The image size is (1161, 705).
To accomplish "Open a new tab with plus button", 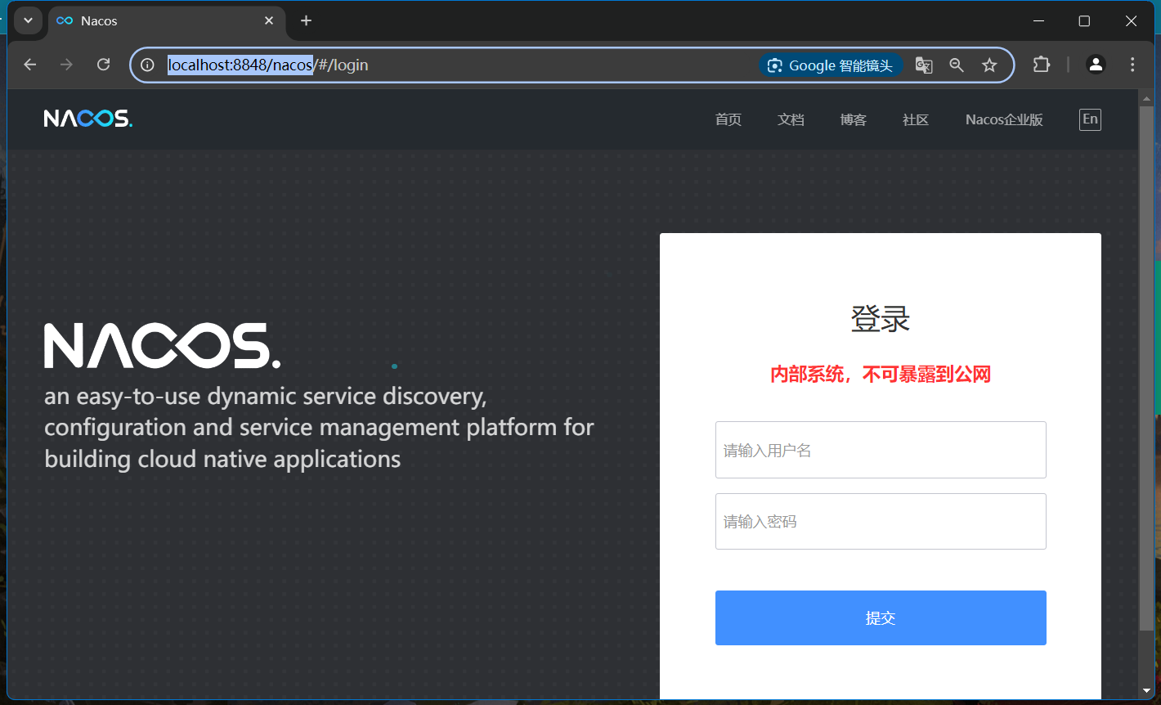I will [306, 20].
